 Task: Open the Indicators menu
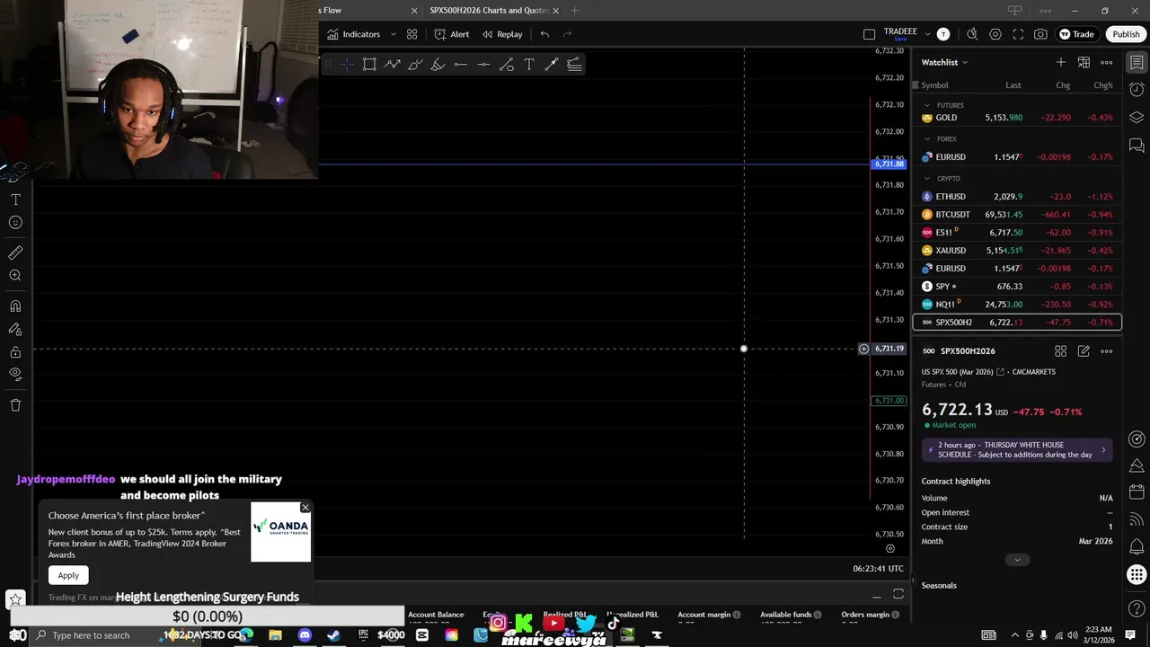(x=353, y=34)
